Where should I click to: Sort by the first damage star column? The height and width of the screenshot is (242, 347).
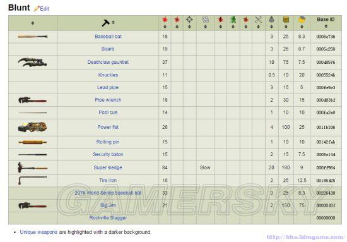click(165, 27)
